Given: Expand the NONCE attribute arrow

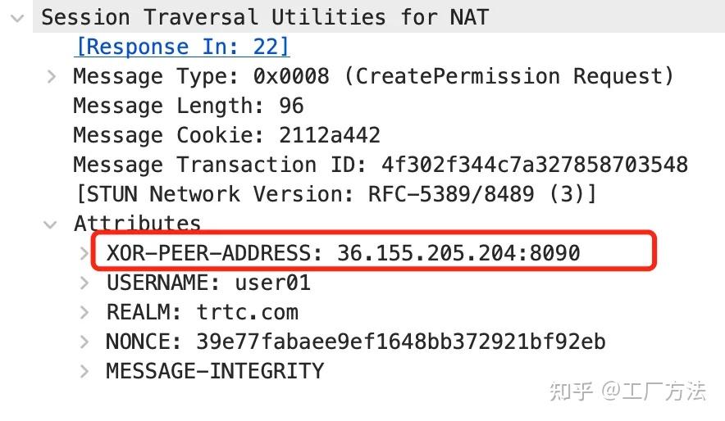Looking at the screenshot, I should pyautogui.click(x=85, y=342).
